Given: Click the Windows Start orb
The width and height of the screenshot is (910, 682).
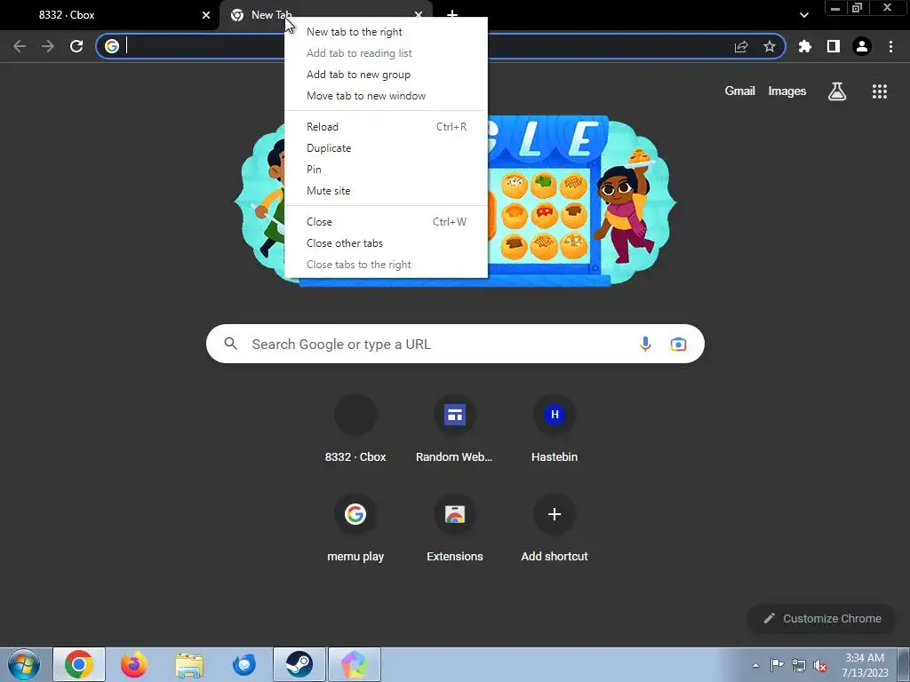Looking at the screenshot, I should pos(24,664).
